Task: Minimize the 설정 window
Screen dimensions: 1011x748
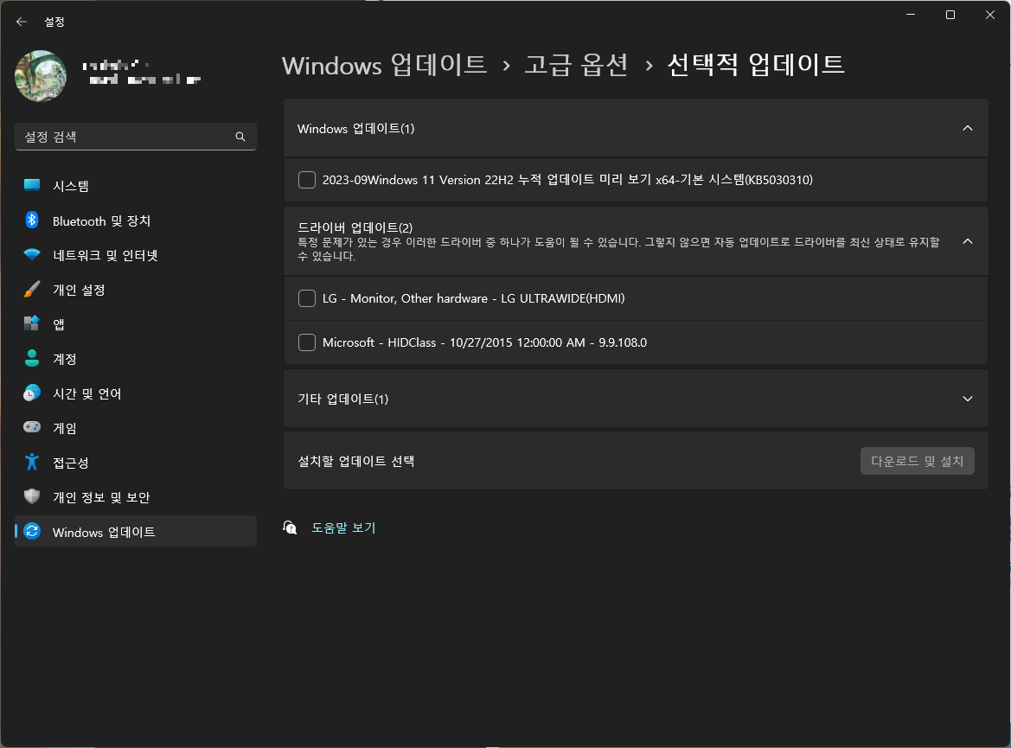Action: 911,14
